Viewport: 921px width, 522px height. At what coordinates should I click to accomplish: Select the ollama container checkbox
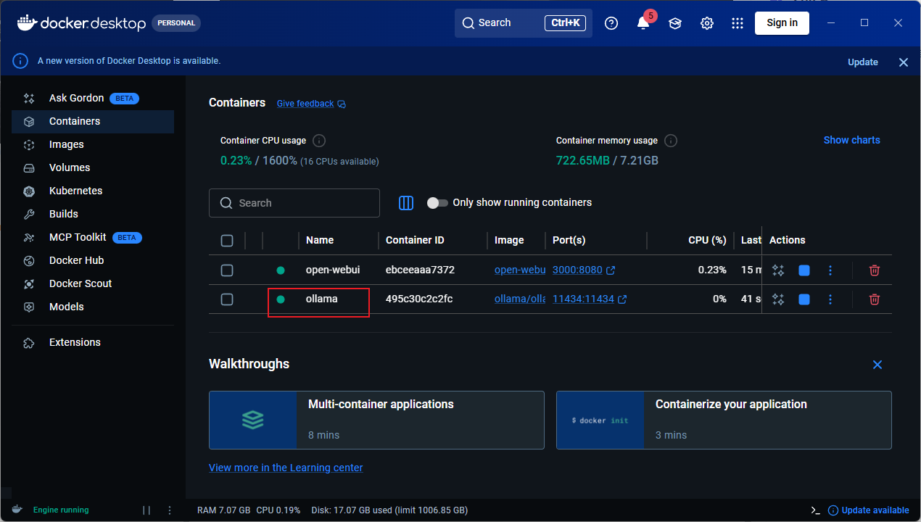click(227, 299)
